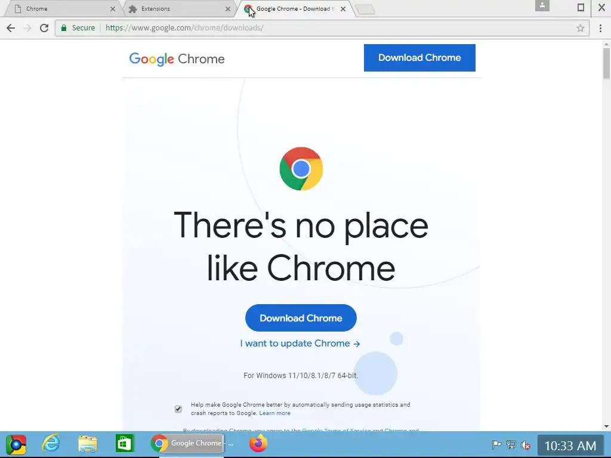Click the browser forward arrow
Screen dimensions: 611x458
pyautogui.click(x=27, y=27)
